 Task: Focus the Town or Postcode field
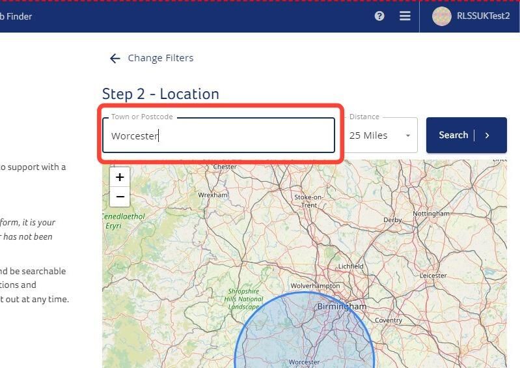pos(219,135)
